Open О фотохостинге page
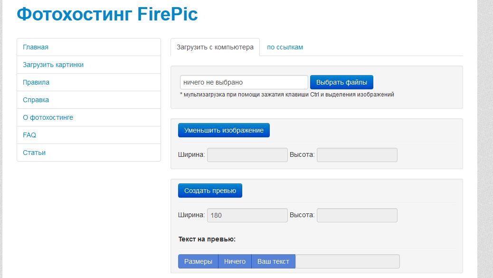 [89, 118]
